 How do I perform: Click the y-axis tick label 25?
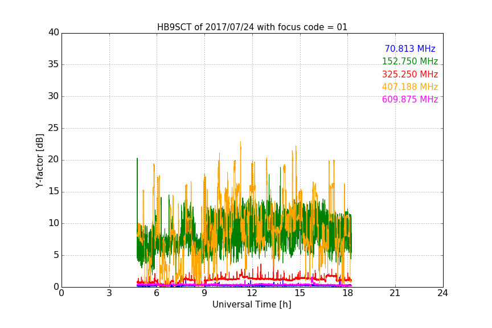pyautogui.click(x=54, y=128)
